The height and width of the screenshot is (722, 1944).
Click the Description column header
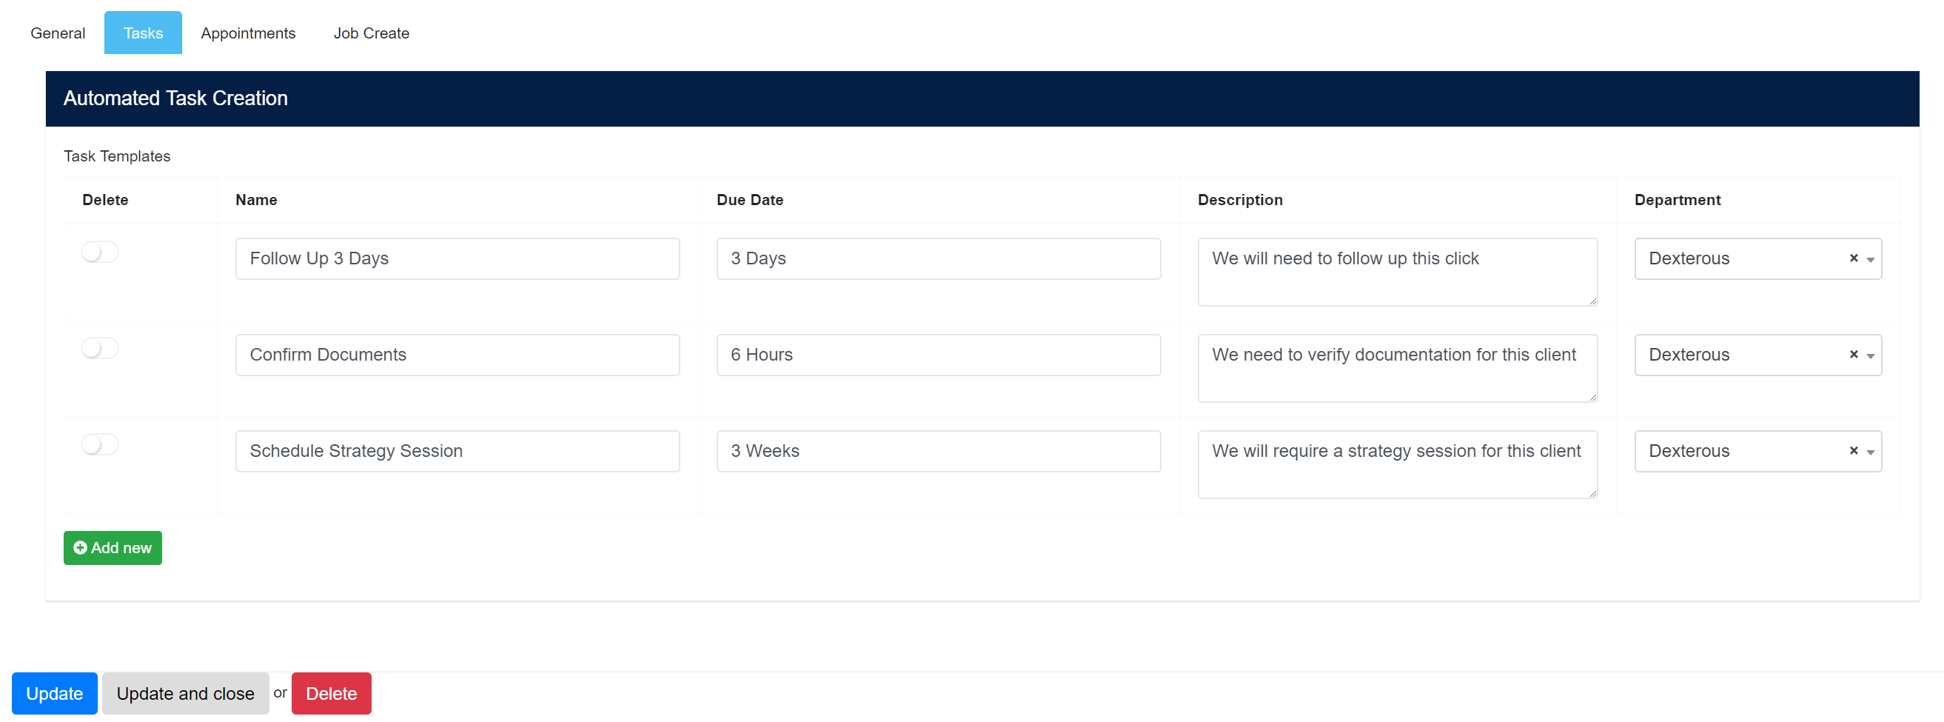[x=1239, y=200]
